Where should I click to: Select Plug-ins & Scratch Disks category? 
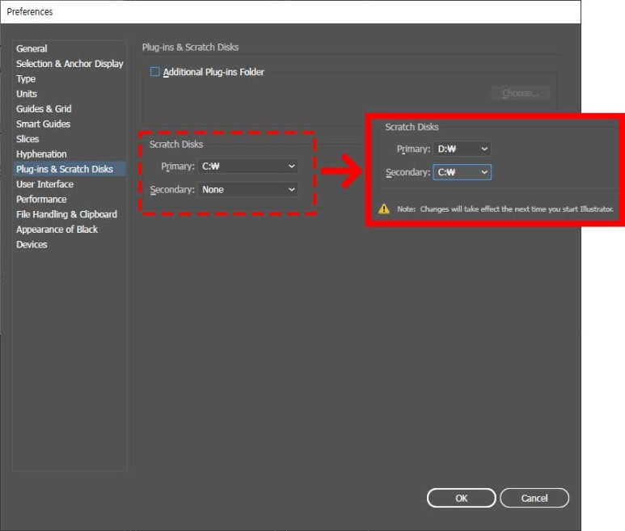[70, 169]
